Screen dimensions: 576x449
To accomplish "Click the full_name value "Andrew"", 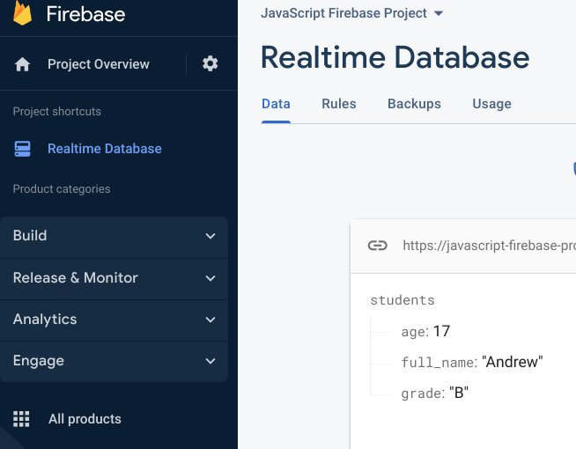I will [x=513, y=362].
